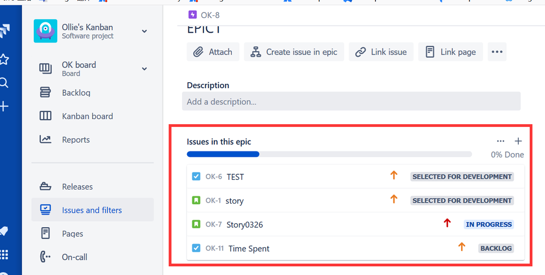The width and height of the screenshot is (545, 275).
Task: Click the Releases ship icon
Action: point(45,187)
